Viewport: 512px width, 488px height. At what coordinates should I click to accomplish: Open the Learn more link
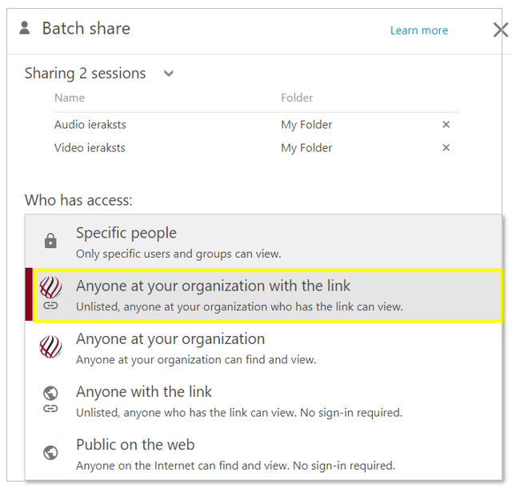pyautogui.click(x=418, y=30)
